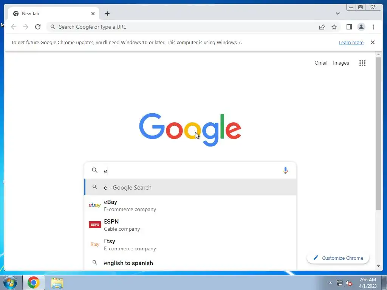Open the Learn more link
387x290 pixels.
pos(351,42)
